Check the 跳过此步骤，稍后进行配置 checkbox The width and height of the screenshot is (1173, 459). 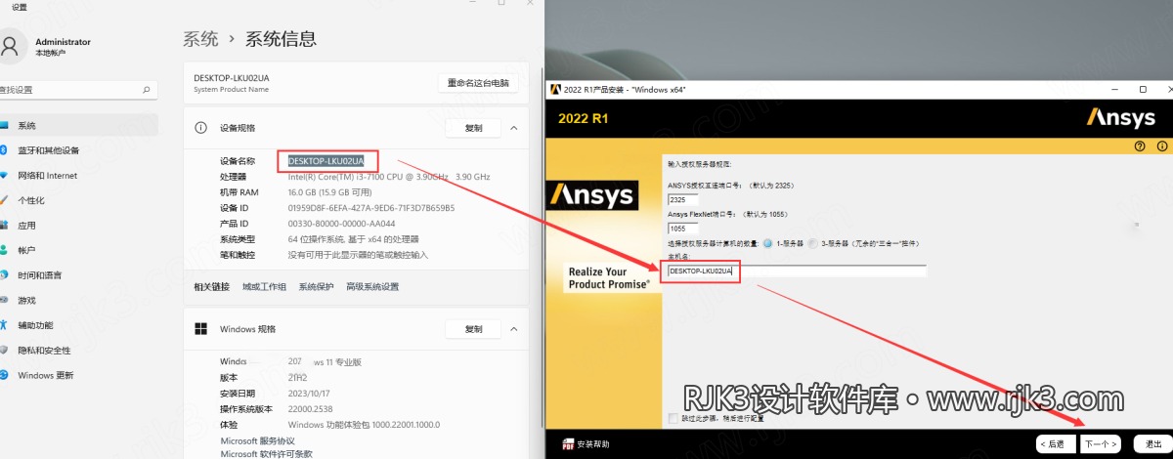[672, 418]
